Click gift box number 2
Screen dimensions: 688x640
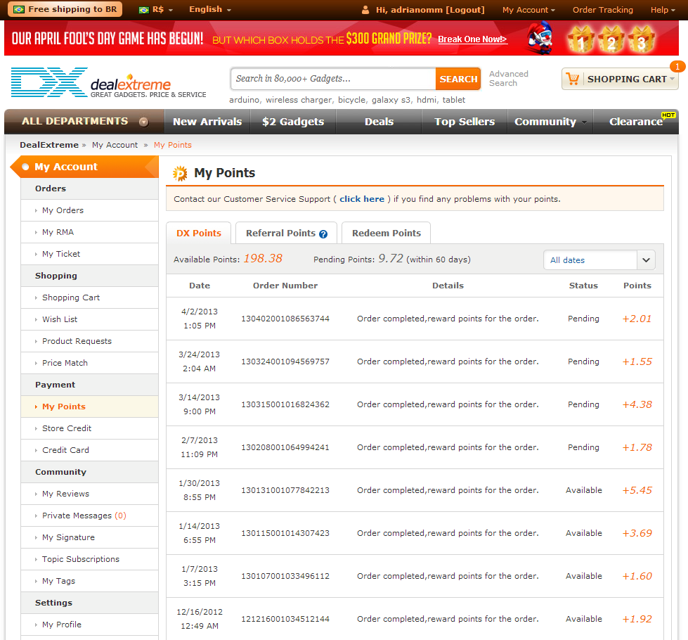(611, 39)
